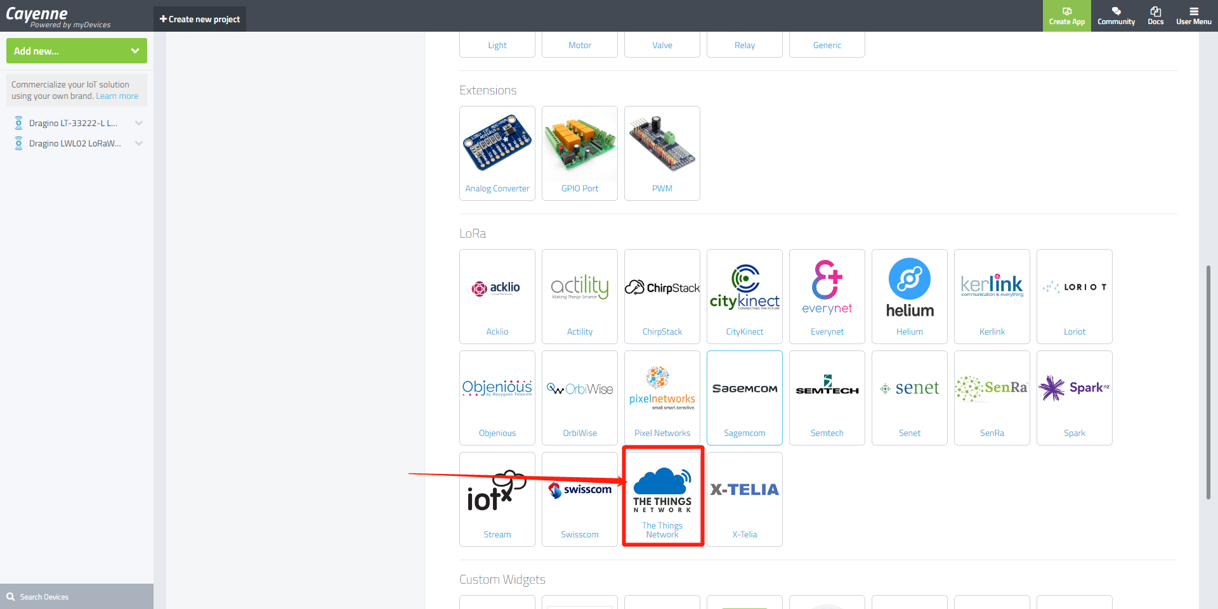Image resolution: width=1218 pixels, height=609 pixels.
Task: Select the Sagemcom network tile
Action: coord(745,397)
